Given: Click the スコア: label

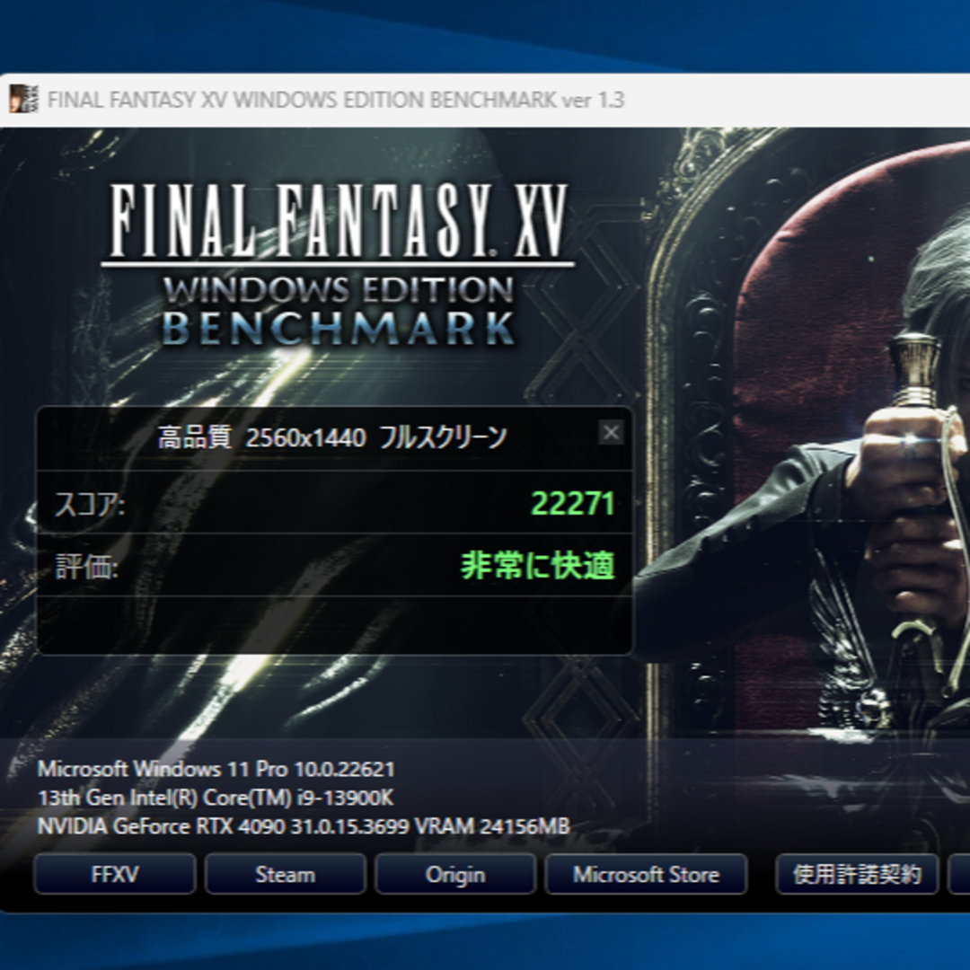Looking at the screenshot, I should point(90,504).
